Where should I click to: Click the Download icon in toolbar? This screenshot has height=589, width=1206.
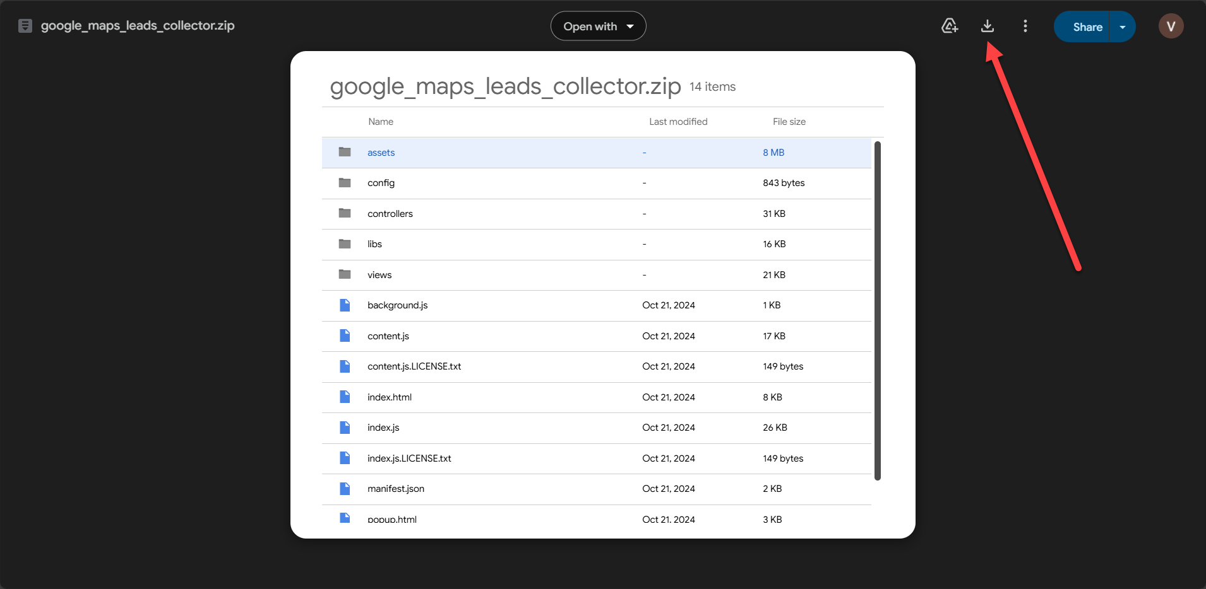988,26
